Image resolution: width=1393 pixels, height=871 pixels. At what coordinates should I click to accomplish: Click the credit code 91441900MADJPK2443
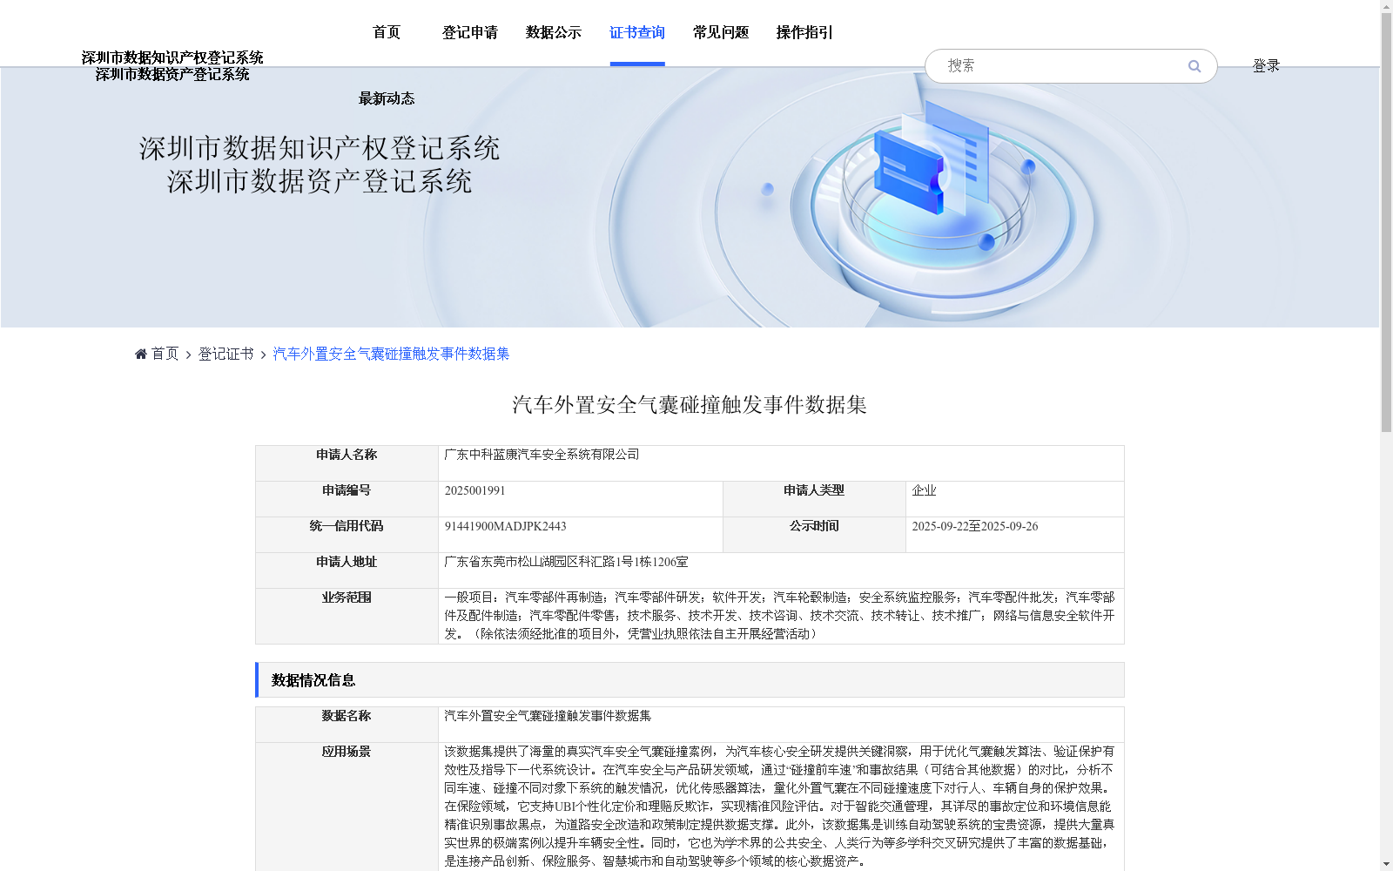click(x=505, y=526)
